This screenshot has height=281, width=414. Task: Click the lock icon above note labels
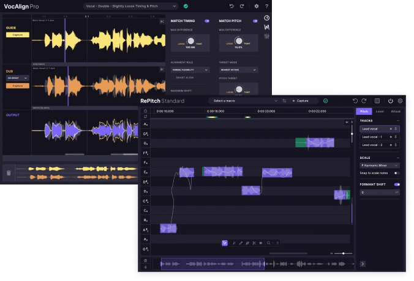pyautogui.click(x=146, y=111)
